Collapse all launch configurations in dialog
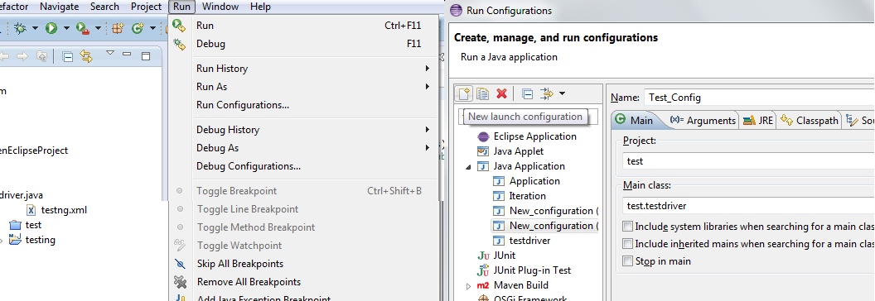 click(527, 93)
